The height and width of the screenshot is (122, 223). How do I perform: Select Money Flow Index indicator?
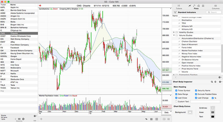[189, 54]
